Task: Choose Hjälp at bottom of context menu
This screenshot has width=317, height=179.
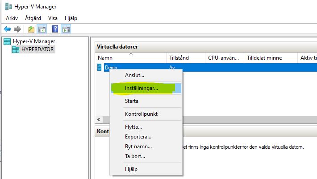Action: (146, 169)
